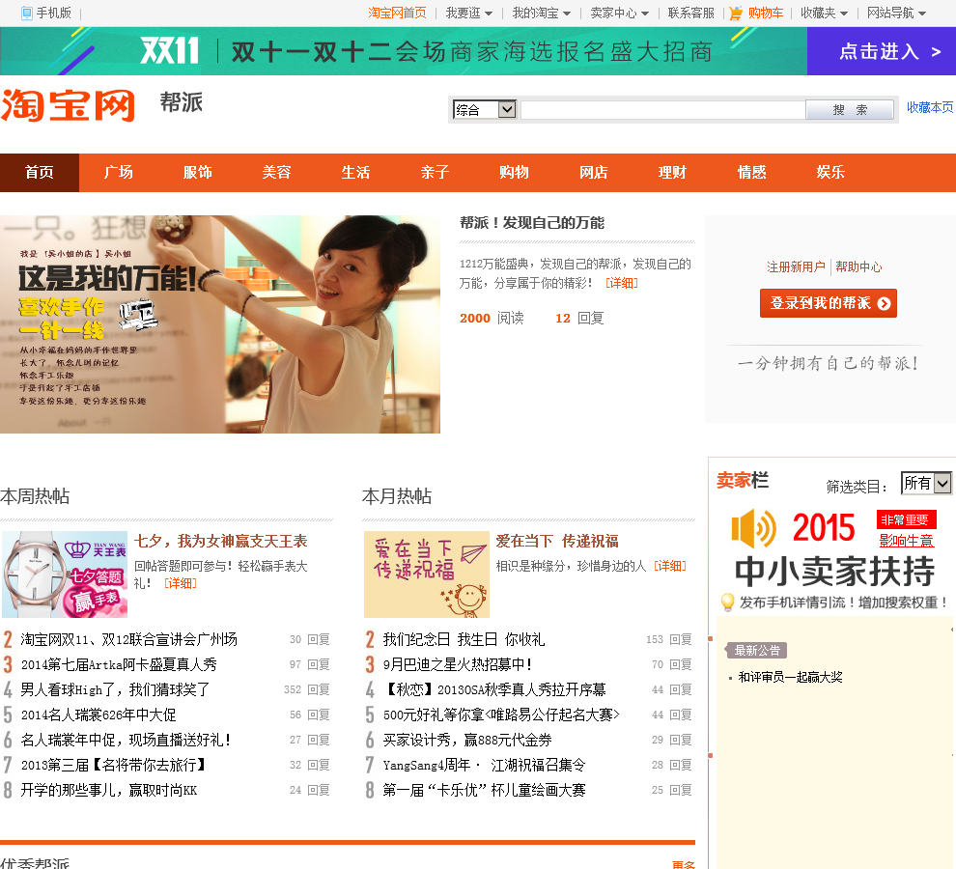Open the 情感 navigation tab

coord(751,173)
